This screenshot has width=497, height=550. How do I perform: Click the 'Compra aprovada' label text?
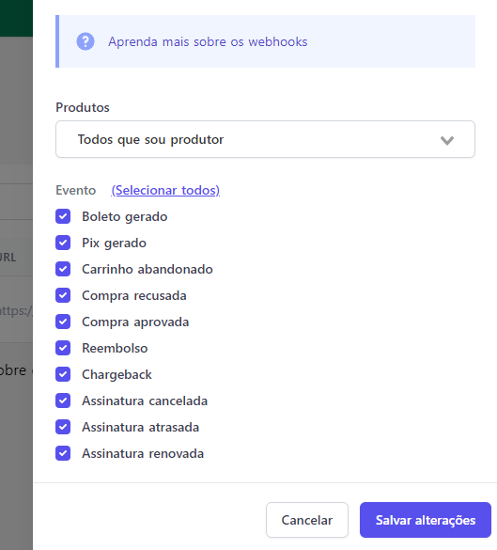135,322
